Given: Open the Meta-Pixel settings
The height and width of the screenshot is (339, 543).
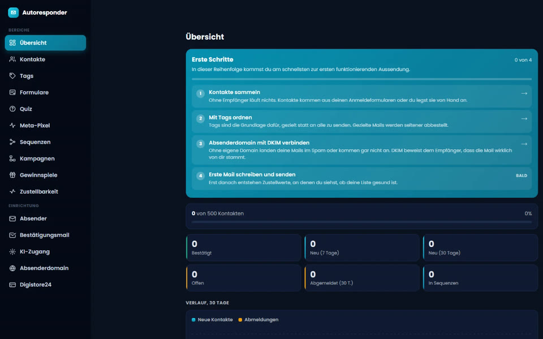Looking at the screenshot, I should (45, 125).
